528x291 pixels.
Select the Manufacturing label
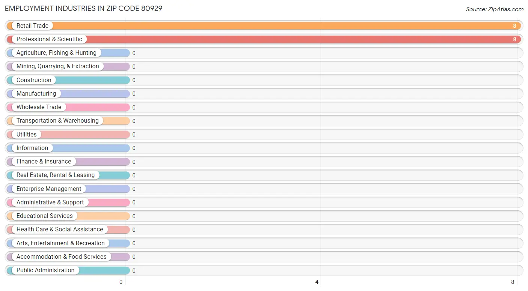point(36,93)
